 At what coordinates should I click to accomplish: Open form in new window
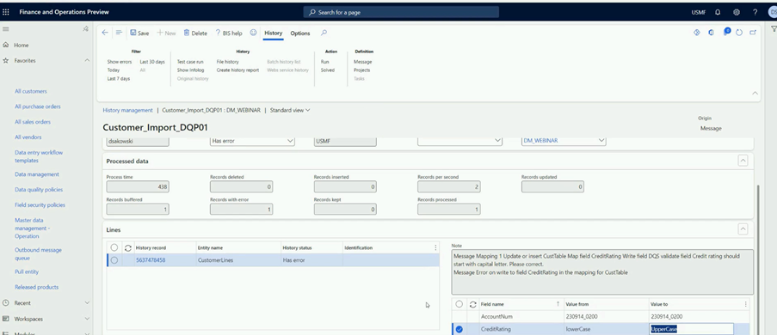753,33
